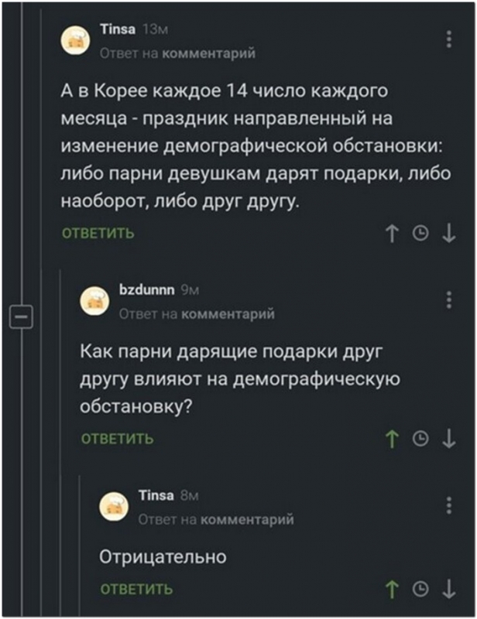Image resolution: width=477 pixels, height=619 pixels.
Task: Collapse the comment thread with minus box
Action: [x=18, y=316]
